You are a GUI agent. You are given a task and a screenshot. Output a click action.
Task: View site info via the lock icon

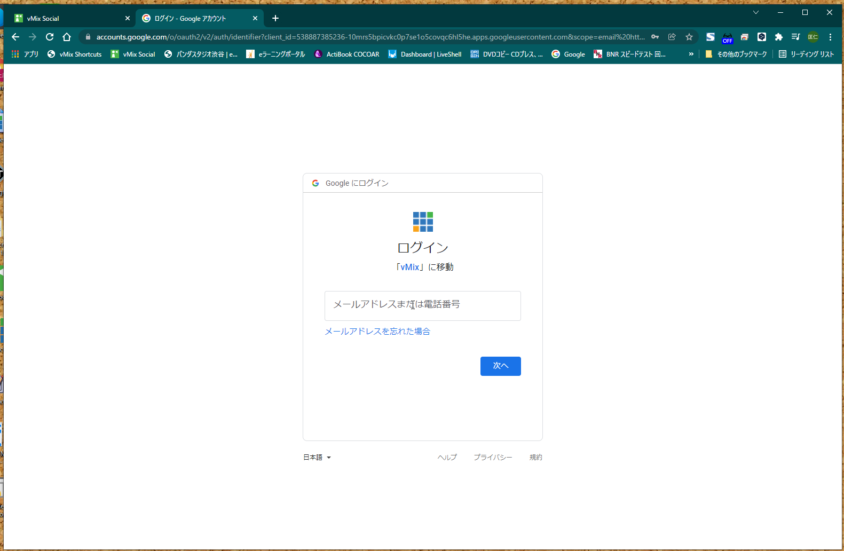[x=88, y=37]
